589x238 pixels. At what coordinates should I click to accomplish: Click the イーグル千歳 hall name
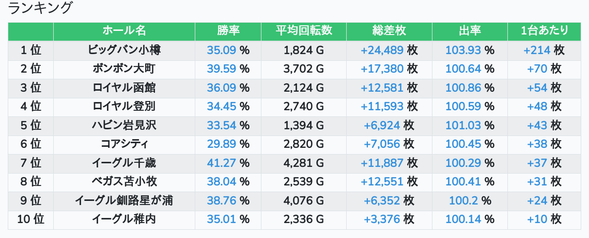pos(124,163)
